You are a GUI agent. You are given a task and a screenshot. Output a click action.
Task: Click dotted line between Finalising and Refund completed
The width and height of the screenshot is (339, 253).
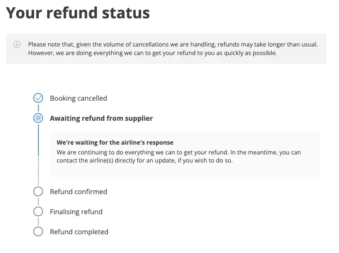[x=38, y=221]
